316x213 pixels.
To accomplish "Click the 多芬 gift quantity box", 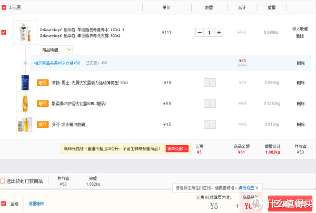I will click(210, 125).
